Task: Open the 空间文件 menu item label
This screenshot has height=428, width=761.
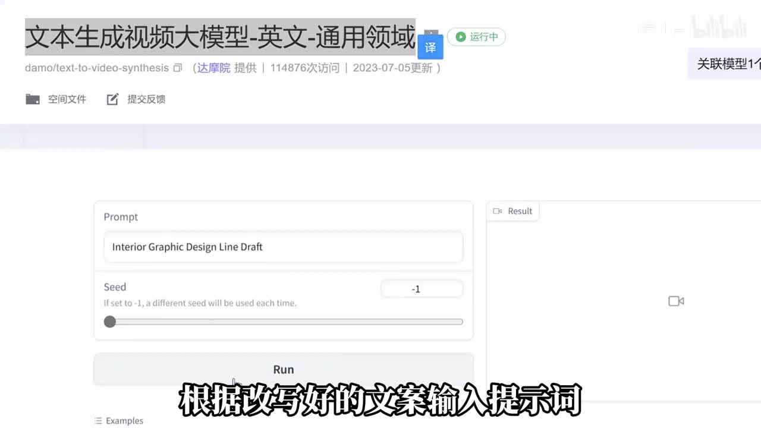Action: (x=67, y=99)
